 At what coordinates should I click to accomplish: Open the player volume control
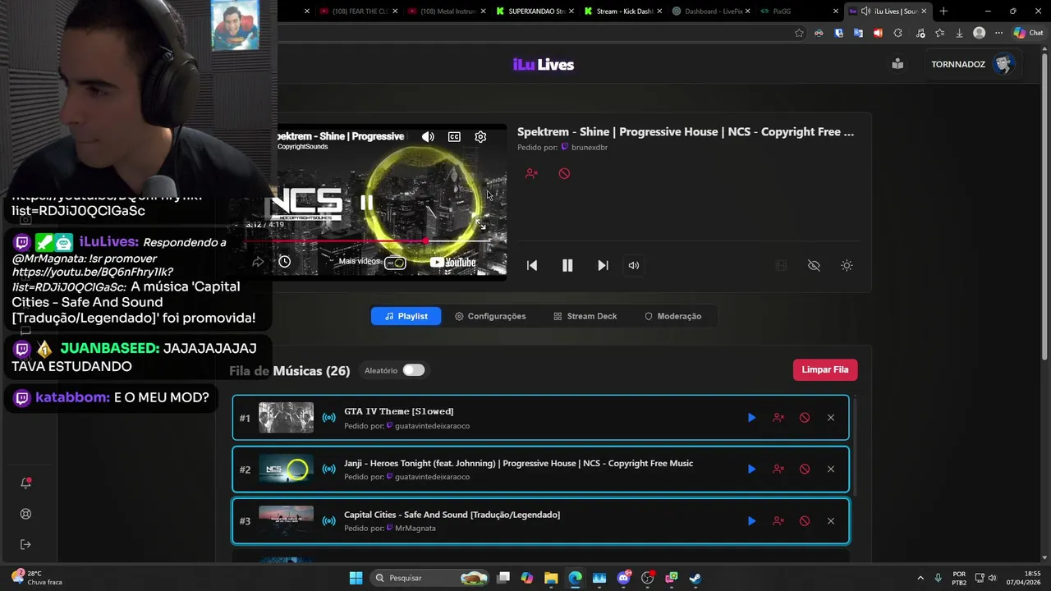point(634,265)
